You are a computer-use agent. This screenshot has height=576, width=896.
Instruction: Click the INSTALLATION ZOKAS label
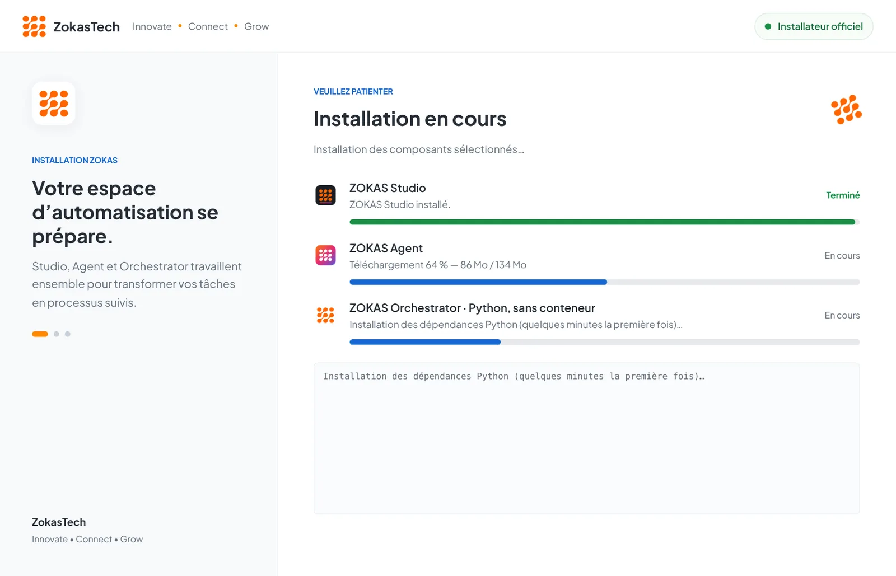[74, 160]
